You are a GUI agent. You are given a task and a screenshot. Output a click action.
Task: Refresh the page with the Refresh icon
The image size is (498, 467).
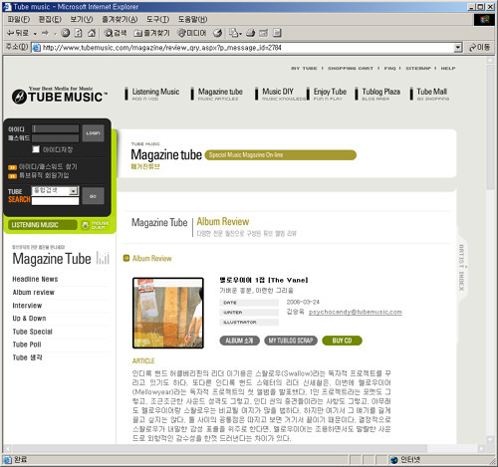click(79, 33)
